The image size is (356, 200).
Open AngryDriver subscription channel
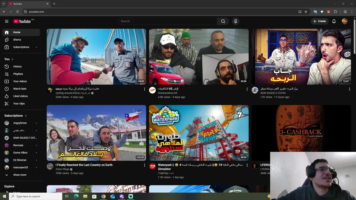21,123
